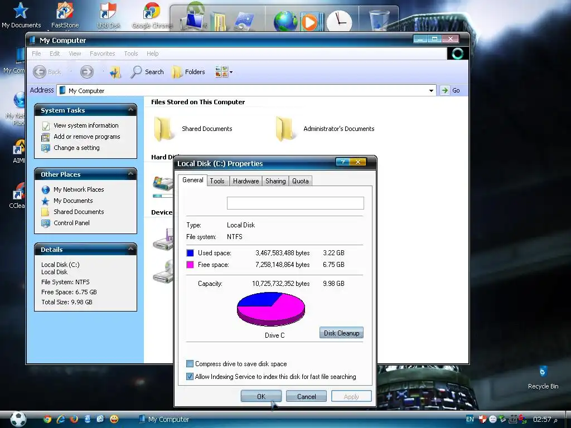Click the Disk Cleanup button
The height and width of the screenshot is (428, 571).
[x=341, y=333]
